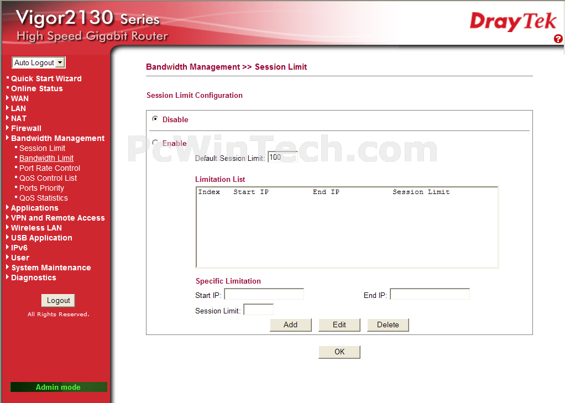Viewport: 565px width, 403px height.
Task: Open Quick Start Wizard
Action: 46,78
